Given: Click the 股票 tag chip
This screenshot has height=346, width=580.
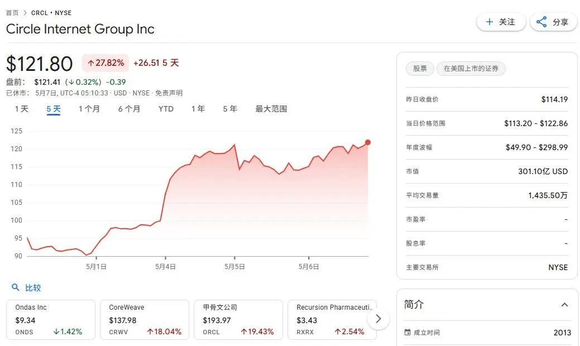Looking at the screenshot, I should pyautogui.click(x=420, y=69).
